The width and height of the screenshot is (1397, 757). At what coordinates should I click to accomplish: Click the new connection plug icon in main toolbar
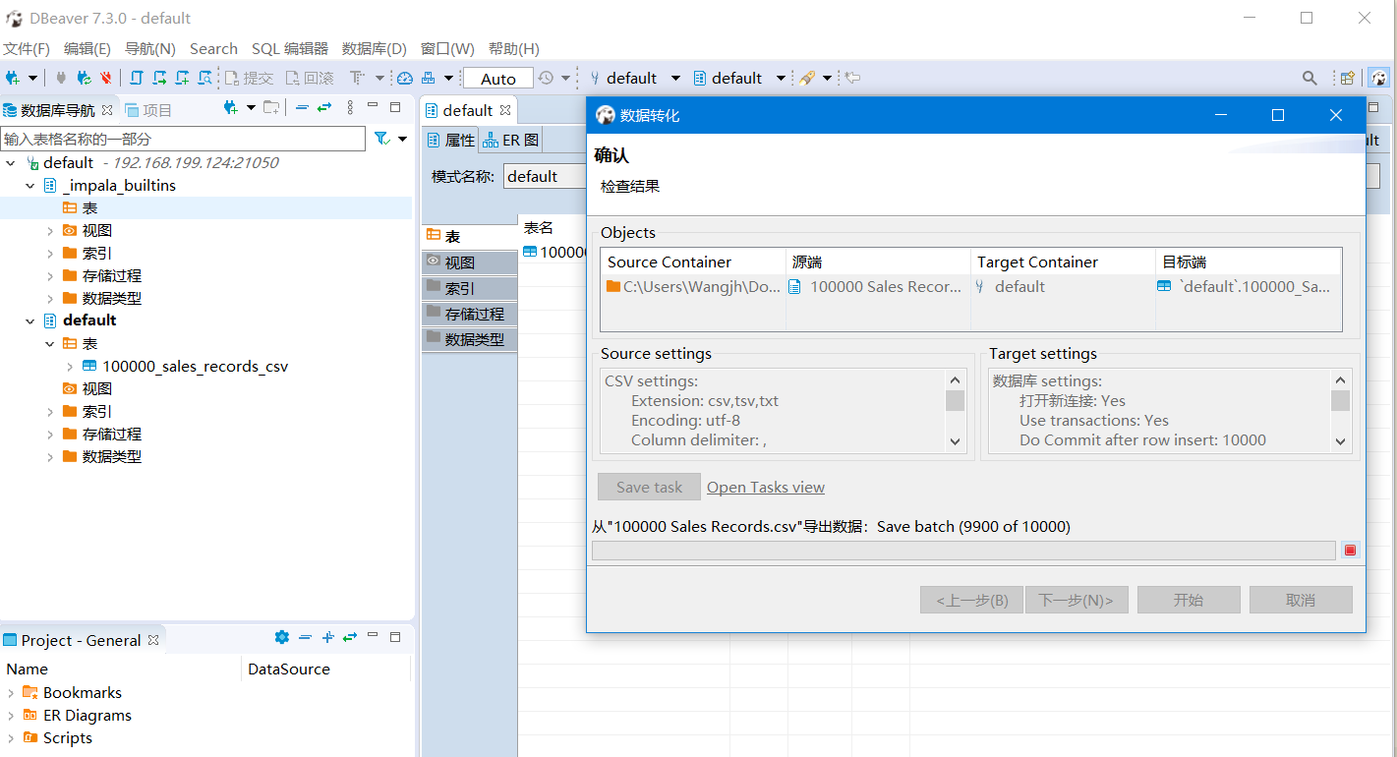(13, 78)
